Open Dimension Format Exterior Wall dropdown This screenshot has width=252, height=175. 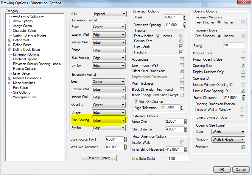click(x=109, y=35)
